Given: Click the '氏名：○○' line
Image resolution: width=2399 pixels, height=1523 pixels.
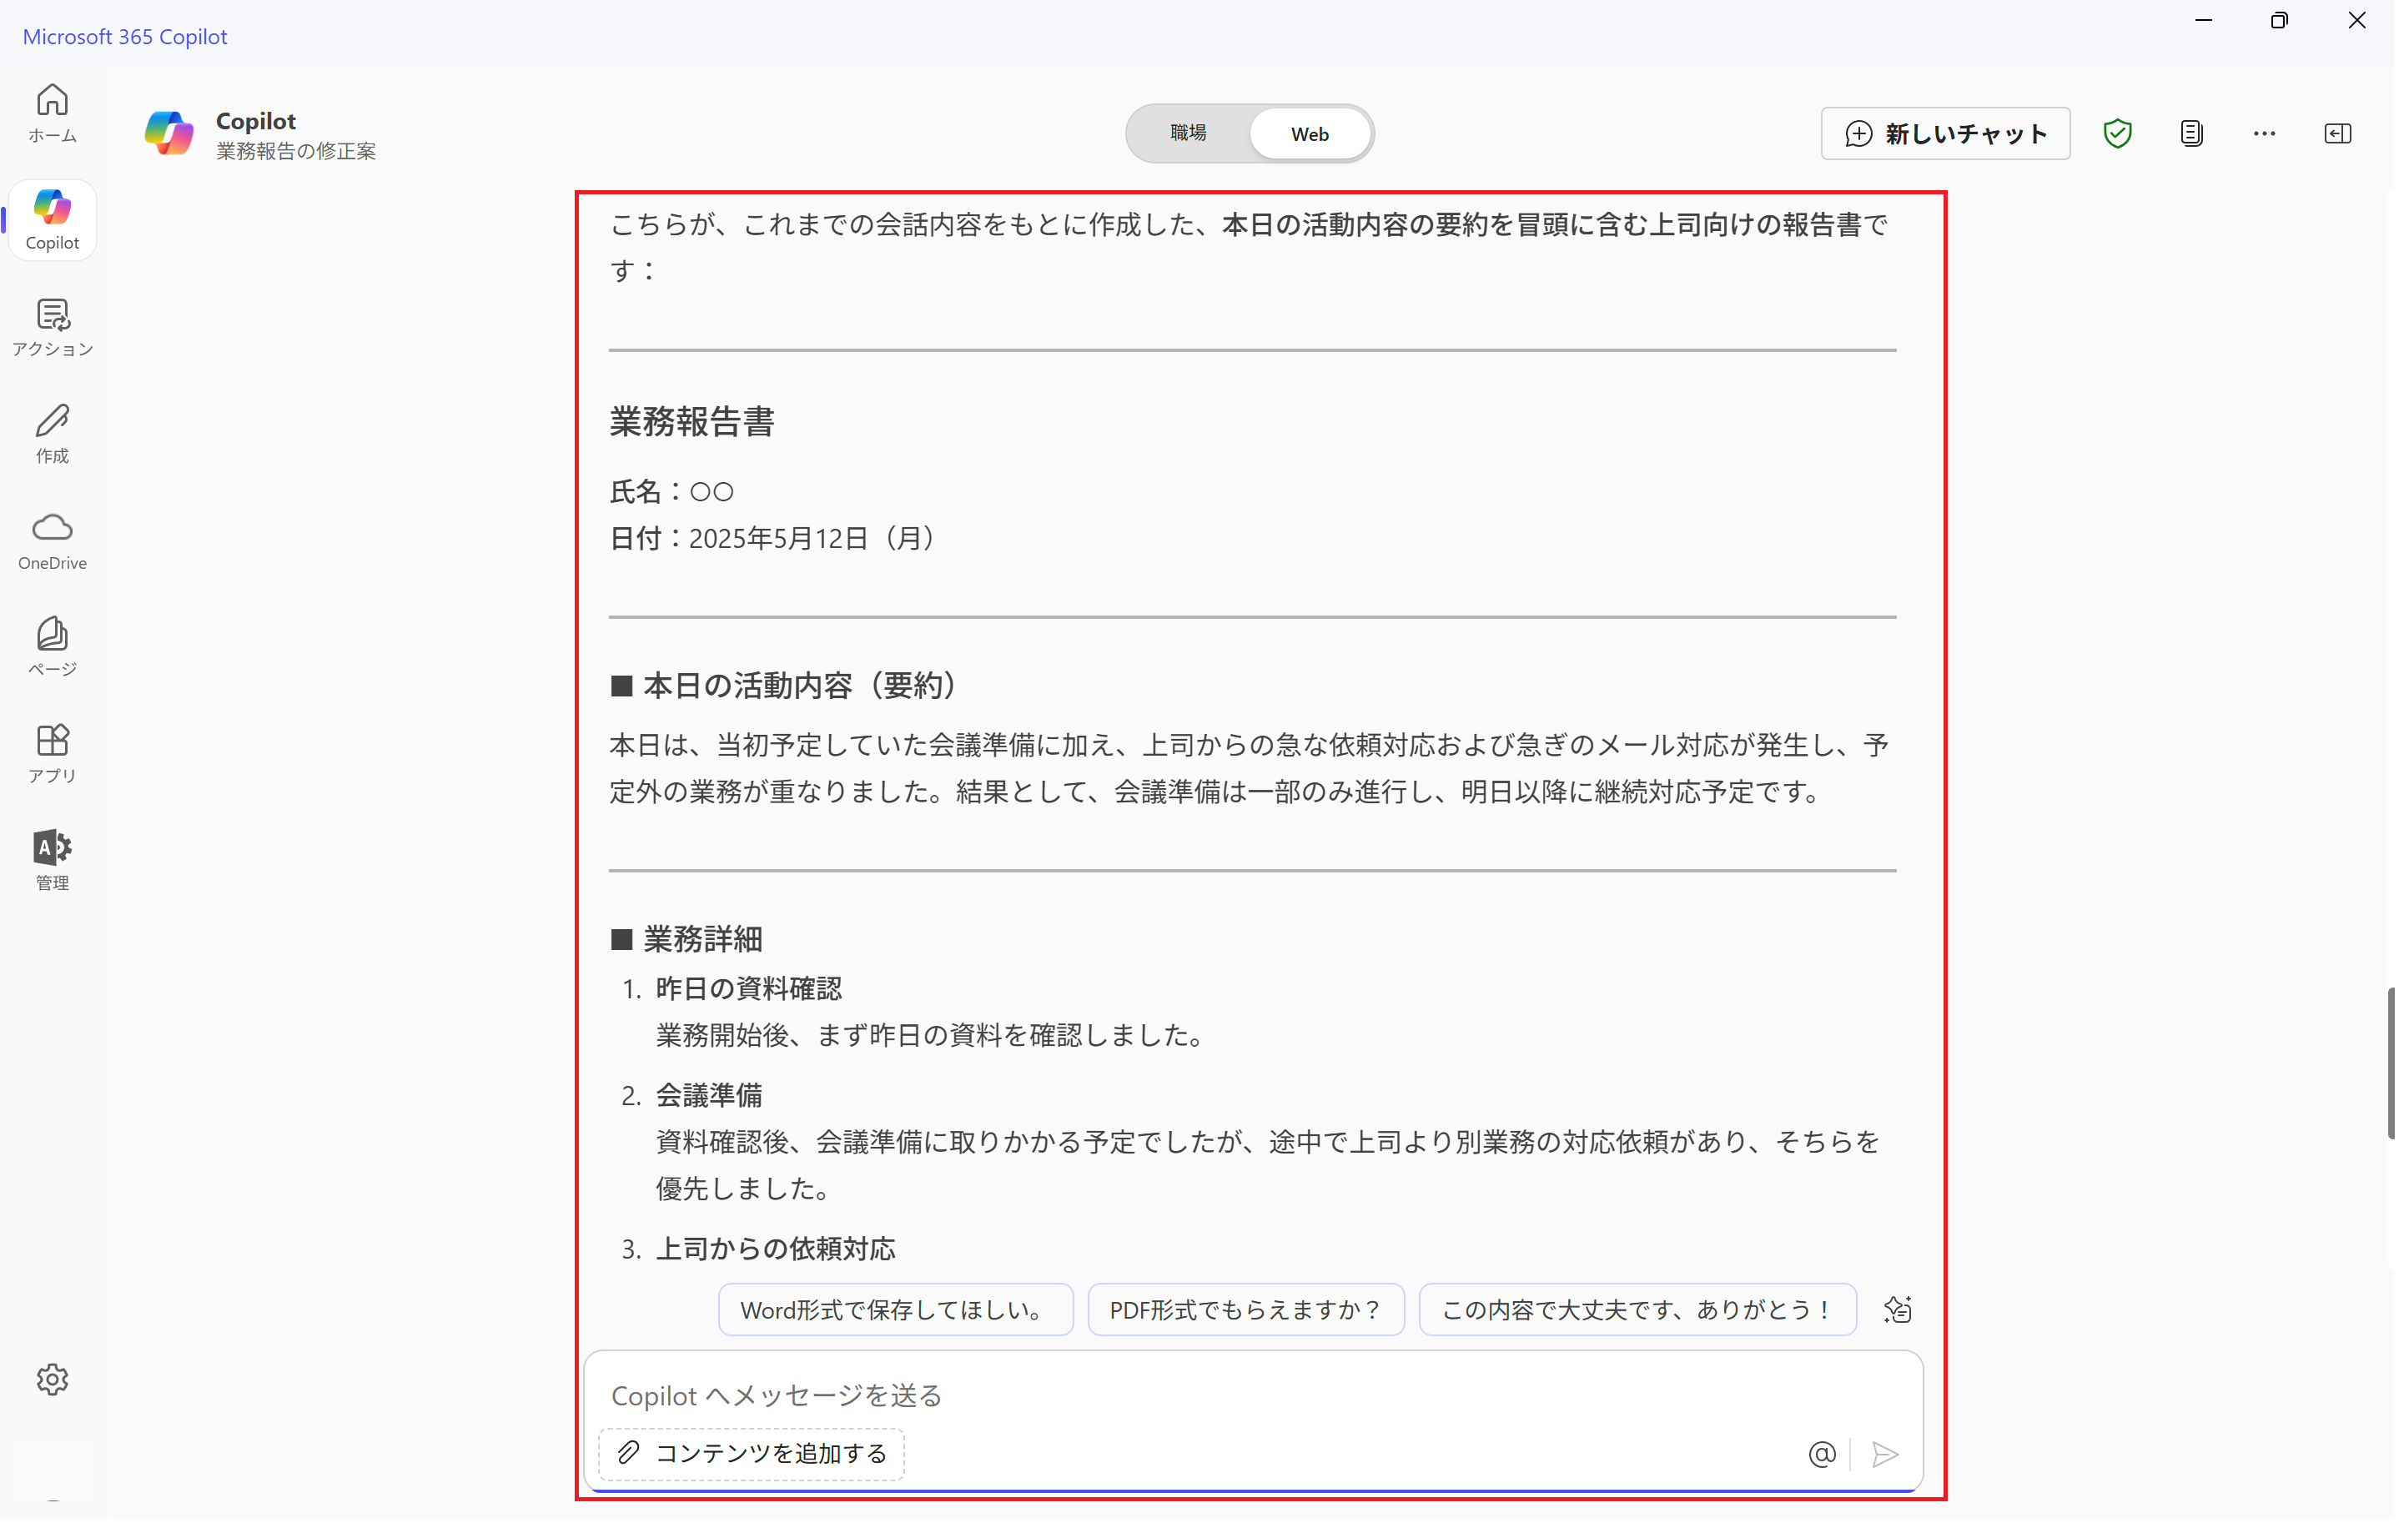Looking at the screenshot, I should [x=672, y=492].
